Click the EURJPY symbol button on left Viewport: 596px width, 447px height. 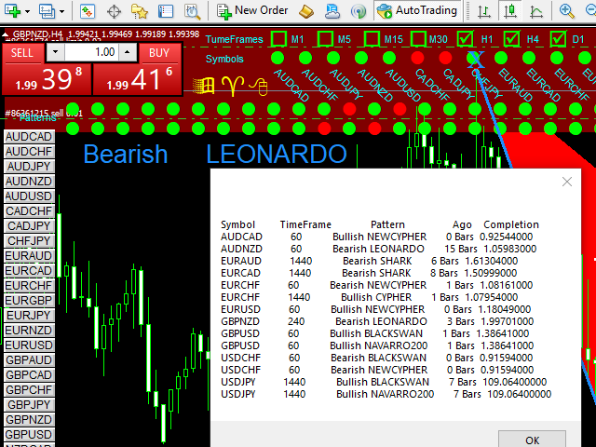click(x=29, y=316)
